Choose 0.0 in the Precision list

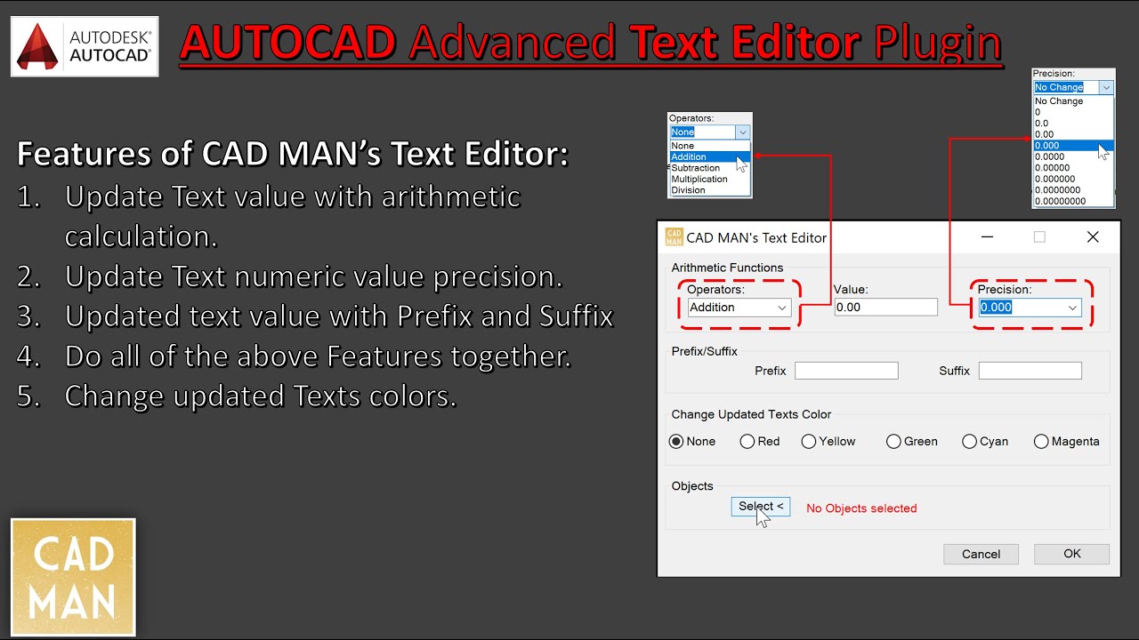[x=1073, y=124]
